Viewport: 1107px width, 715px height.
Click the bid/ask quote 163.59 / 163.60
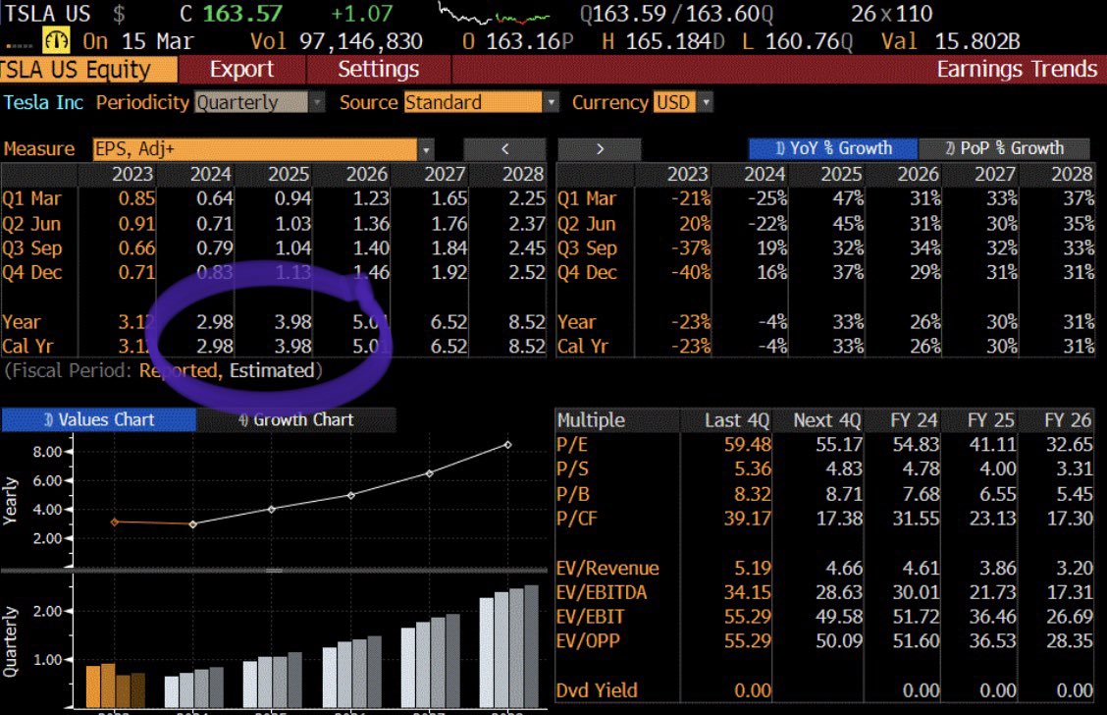(675, 14)
